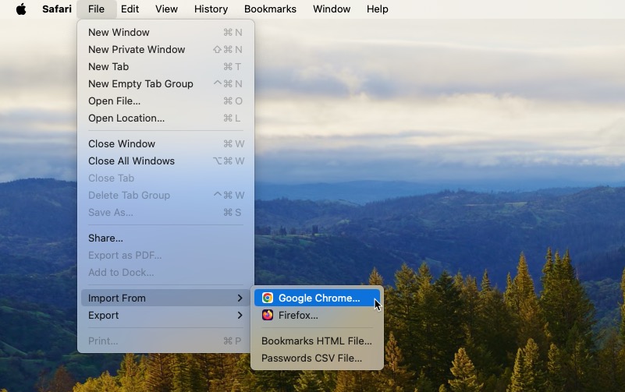The height and width of the screenshot is (392, 625).
Task: Import from Firefox…
Action: 318,315
